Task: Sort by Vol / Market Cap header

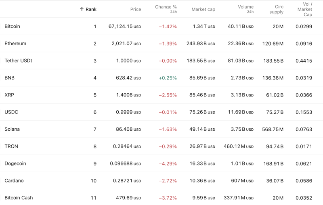Action: [x=305, y=9]
